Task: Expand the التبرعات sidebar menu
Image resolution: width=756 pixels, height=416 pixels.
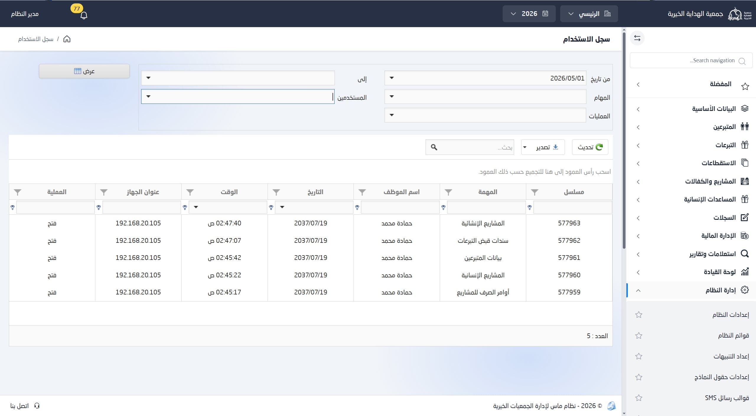Action: tap(691, 145)
